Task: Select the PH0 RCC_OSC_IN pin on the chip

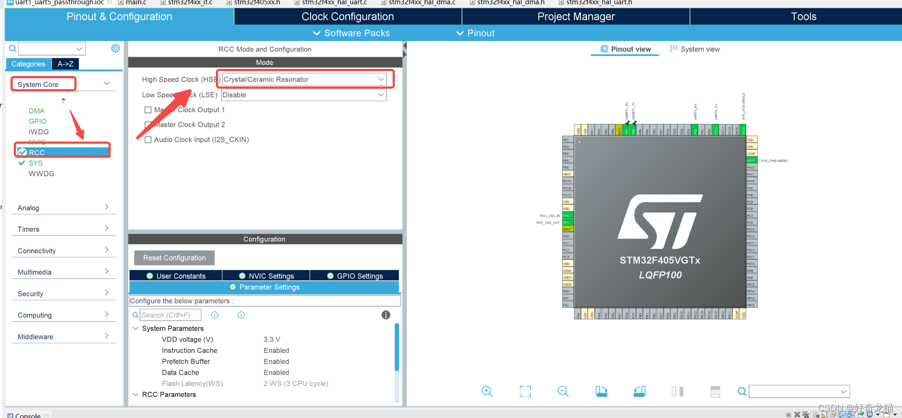Action: coord(567,215)
